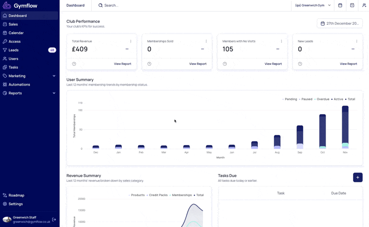The height and width of the screenshot is (227, 369).
Task: Open the New Leads card options menu
Action: [x=357, y=41]
